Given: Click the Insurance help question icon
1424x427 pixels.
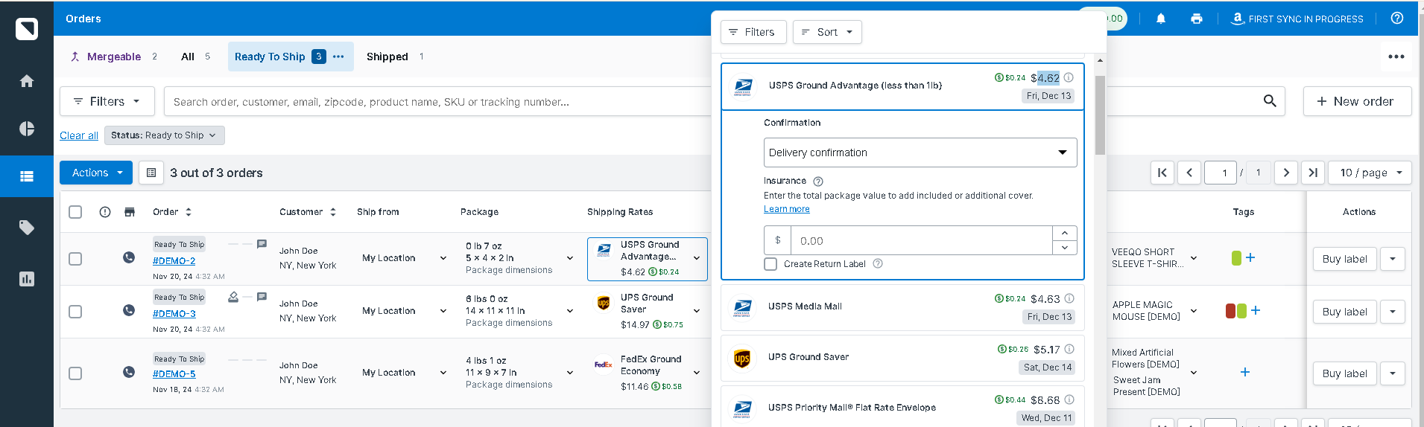Looking at the screenshot, I should point(818,182).
